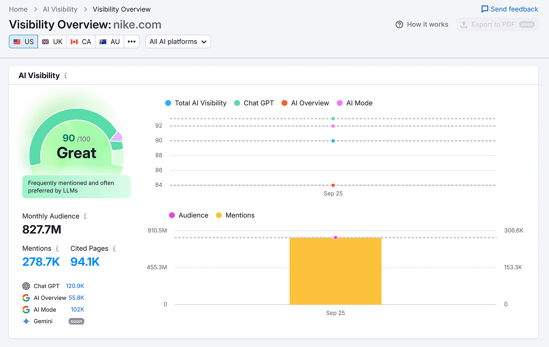Open the 120.9K Chat GPT mentions link
Screen dimensions: 549x347
[x=75, y=286]
